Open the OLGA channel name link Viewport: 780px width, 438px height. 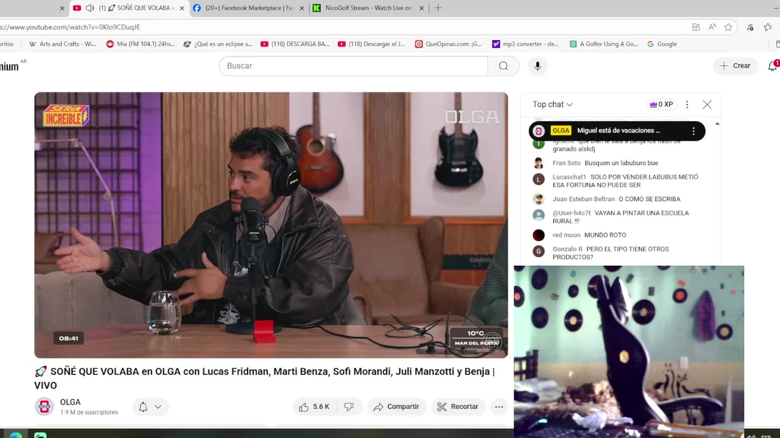coord(70,402)
